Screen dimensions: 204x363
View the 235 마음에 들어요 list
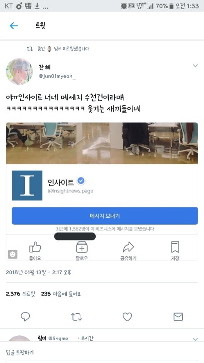tap(61, 294)
